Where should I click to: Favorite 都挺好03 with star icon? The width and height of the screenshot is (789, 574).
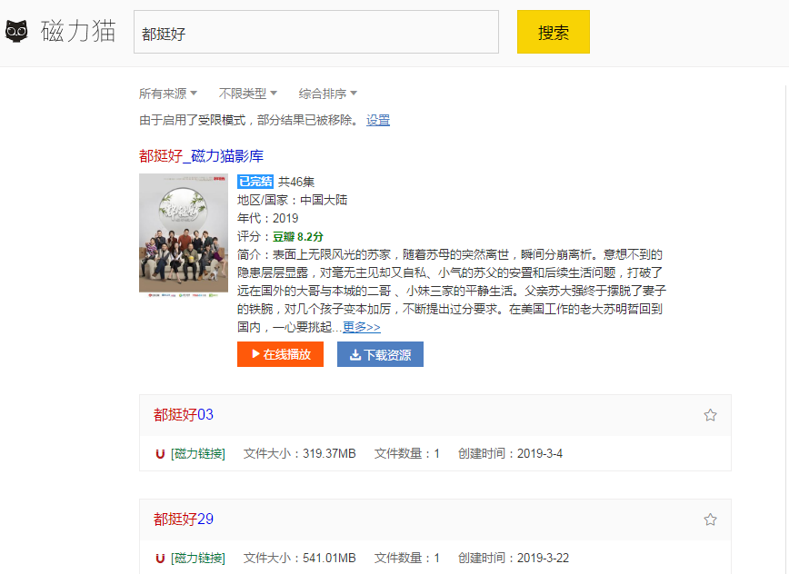pyautogui.click(x=710, y=415)
